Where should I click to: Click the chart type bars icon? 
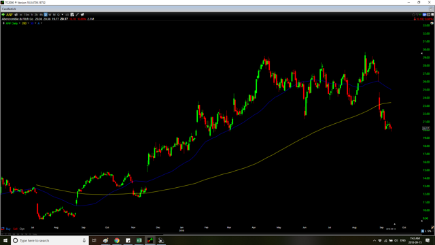[x=67, y=14]
